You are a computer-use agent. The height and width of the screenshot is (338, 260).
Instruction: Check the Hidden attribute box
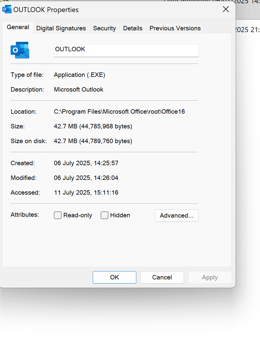(105, 215)
